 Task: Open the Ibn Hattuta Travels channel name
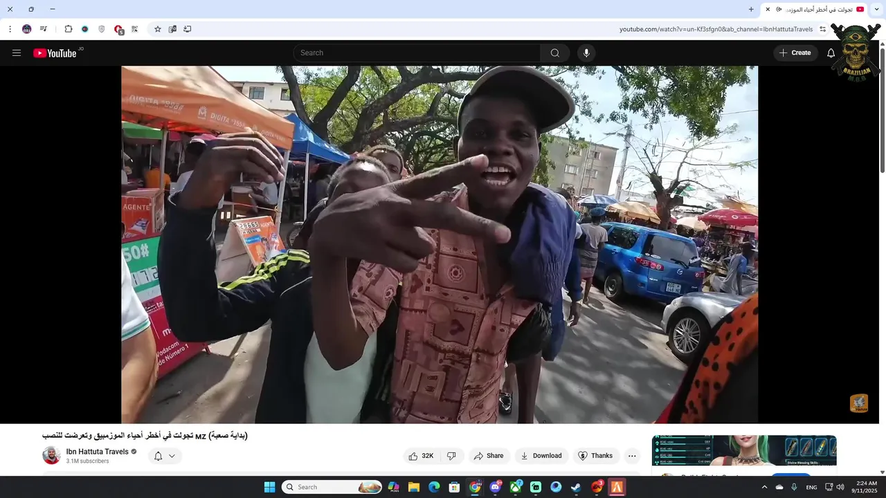[98, 452]
